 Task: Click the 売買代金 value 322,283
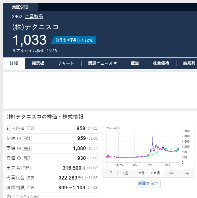(x=68, y=178)
